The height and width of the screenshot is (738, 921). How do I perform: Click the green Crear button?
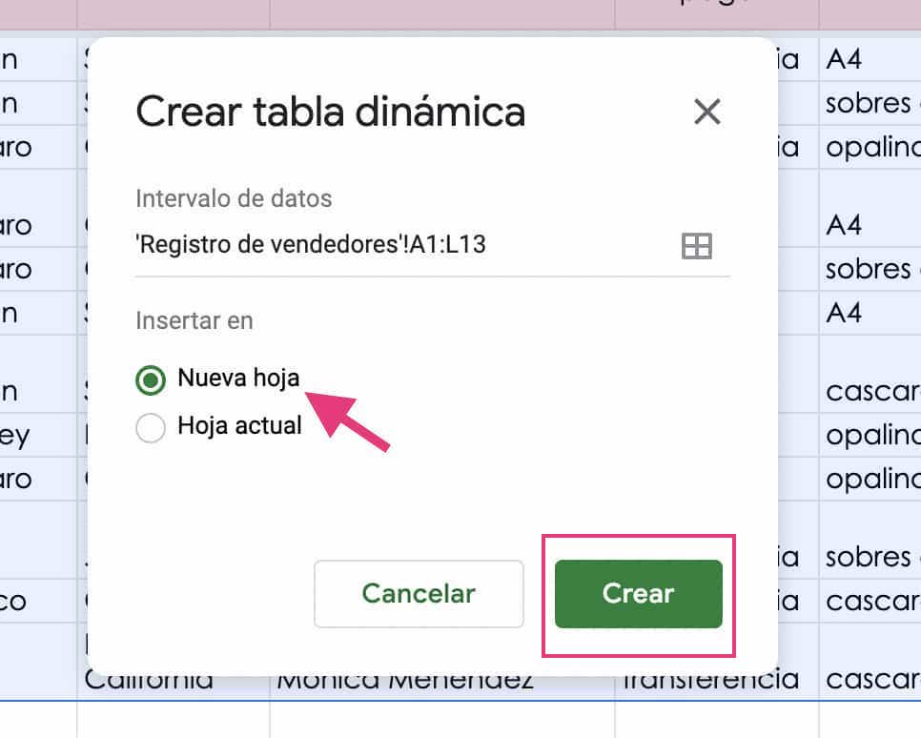[637, 593]
